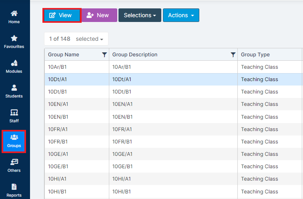The image size is (303, 199).
Task: Expand the 1 of 148 selected dropdown
Action: pyautogui.click(x=76, y=39)
